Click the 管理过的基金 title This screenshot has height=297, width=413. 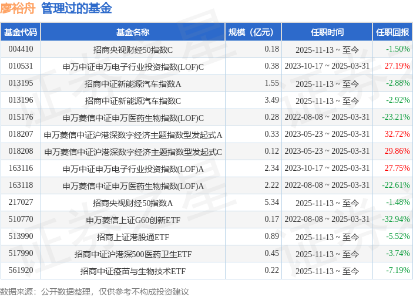coord(76,8)
